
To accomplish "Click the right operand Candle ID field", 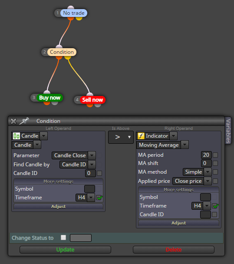I will click(205, 214).
